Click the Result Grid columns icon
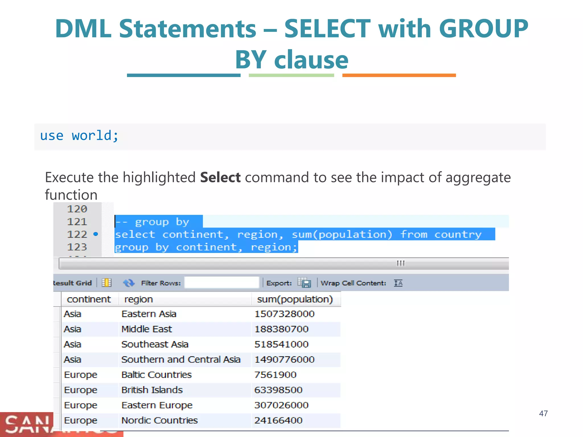The height and width of the screenshot is (437, 583). point(106,283)
